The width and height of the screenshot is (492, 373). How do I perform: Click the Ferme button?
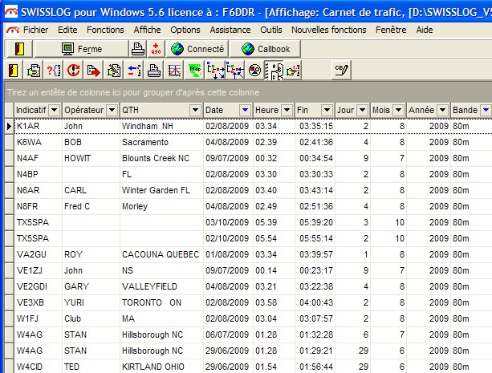(81, 49)
